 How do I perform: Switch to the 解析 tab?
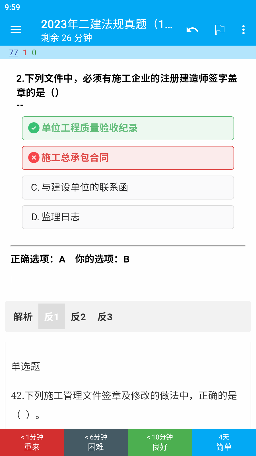tap(23, 317)
